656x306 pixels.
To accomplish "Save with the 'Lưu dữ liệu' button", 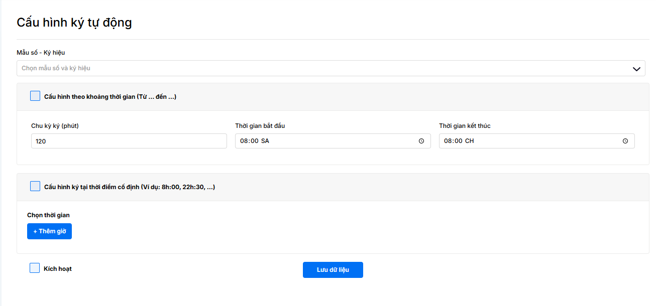I will coord(333,269).
